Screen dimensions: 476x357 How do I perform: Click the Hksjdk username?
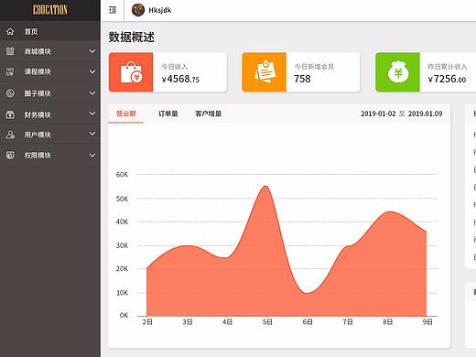pyautogui.click(x=160, y=10)
